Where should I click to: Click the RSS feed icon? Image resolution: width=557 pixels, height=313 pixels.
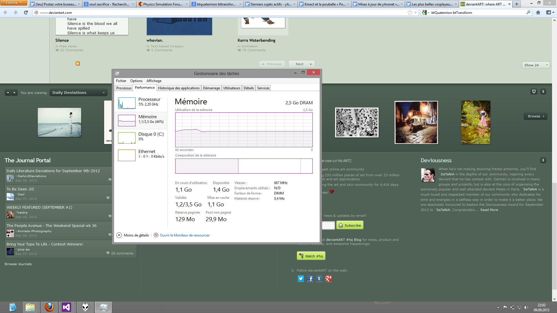[78, 63]
